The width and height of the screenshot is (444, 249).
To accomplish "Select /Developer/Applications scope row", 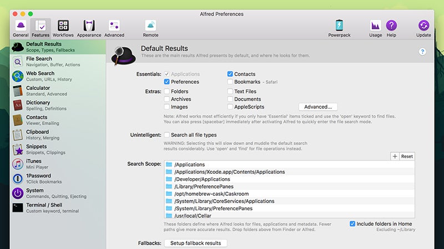I will (289, 179).
